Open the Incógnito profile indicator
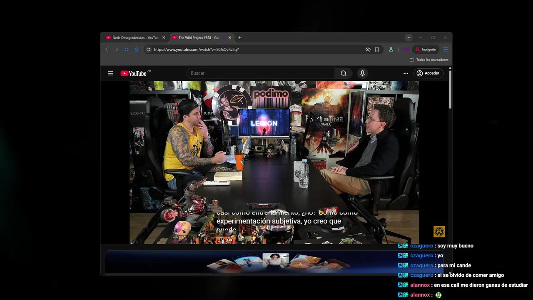 426,50
